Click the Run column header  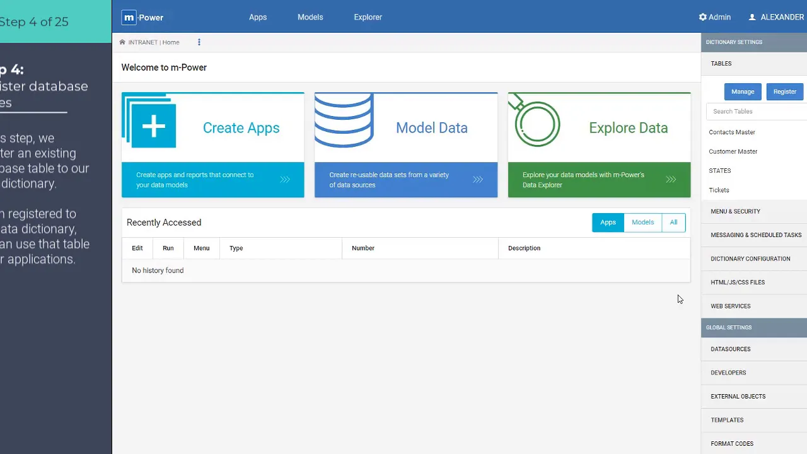(x=168, y=248)
